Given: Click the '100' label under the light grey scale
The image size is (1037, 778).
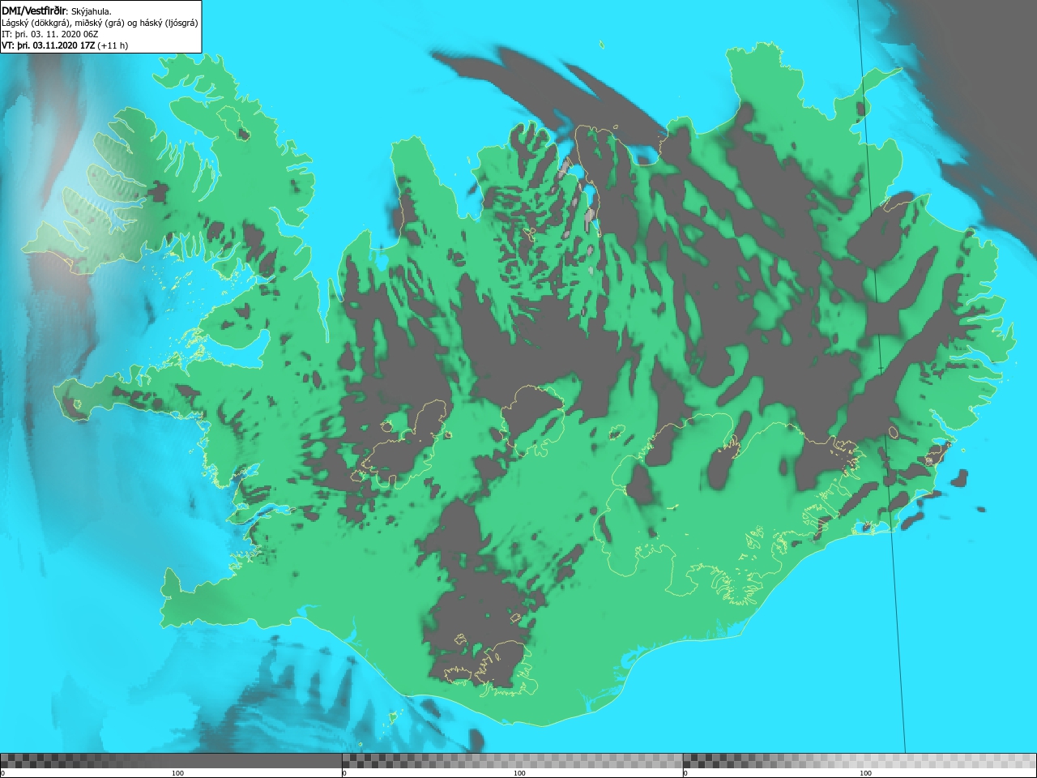Looking at the screenshot, I should click(865, 773).
